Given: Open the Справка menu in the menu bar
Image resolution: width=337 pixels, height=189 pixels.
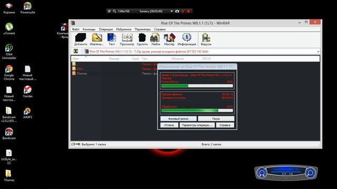Looking at the screenshot, I should click(x=160, y=29).
